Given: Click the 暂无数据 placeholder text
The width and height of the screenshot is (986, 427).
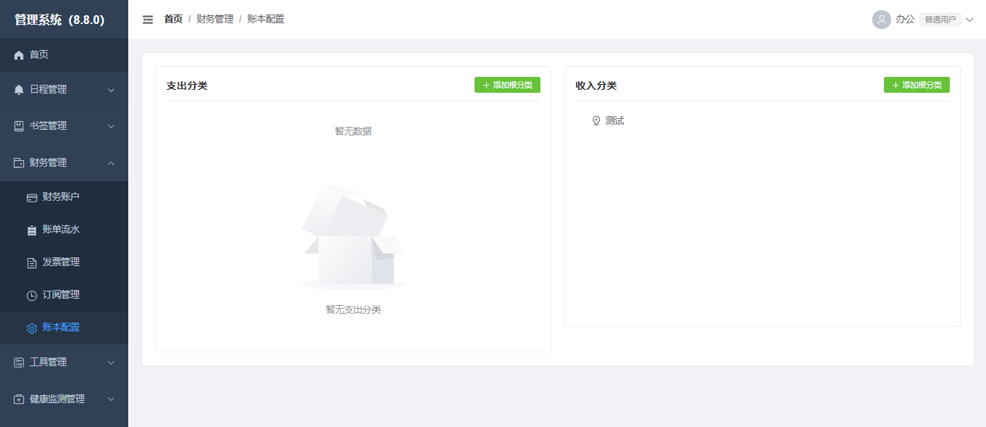Looking at the screenshot, I should coord(354,131).
